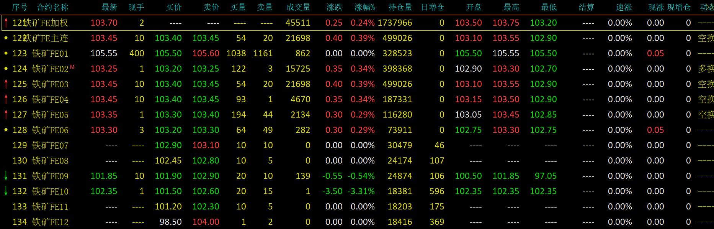
Task: Click green down arrow beside row 132
Action: coord(6,191)
